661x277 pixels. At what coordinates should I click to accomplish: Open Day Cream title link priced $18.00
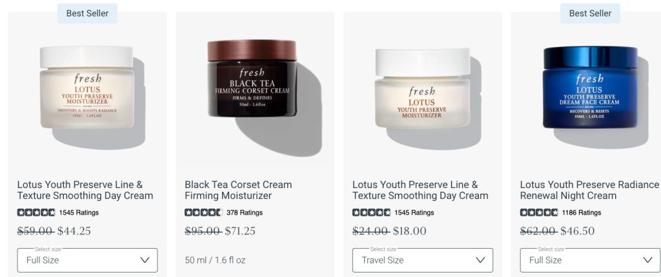420,190
